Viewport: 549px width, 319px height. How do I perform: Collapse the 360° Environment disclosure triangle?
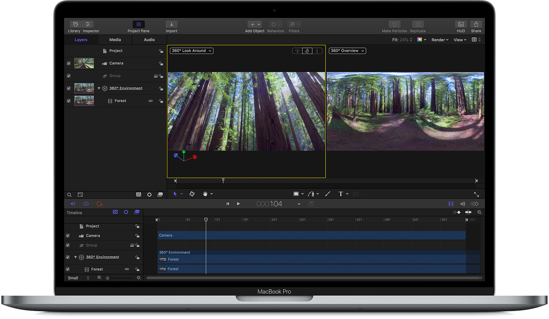pos(99,88)
